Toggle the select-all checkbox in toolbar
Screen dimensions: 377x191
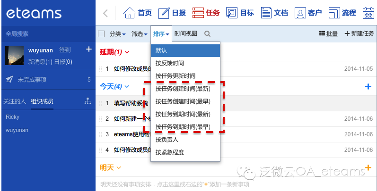tap(101, 34)
